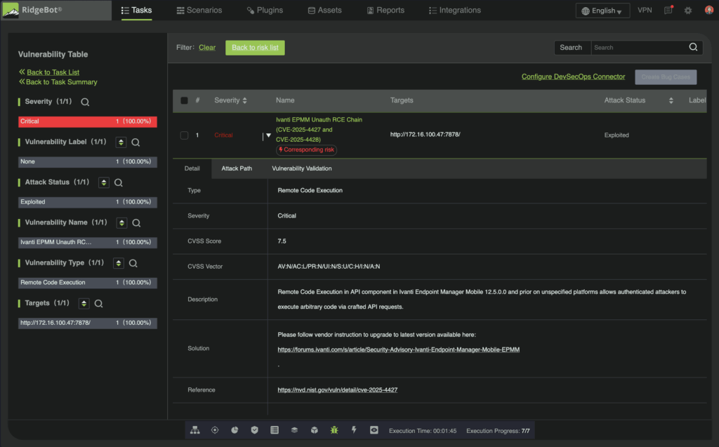The image size is (719, 447).
Task: Sort table by Attack Status column
Action: (671, 100)
